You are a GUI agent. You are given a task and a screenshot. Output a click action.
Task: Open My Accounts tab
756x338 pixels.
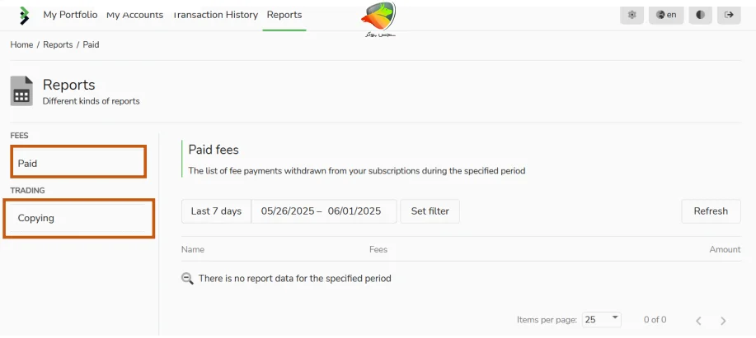[135, 15]
